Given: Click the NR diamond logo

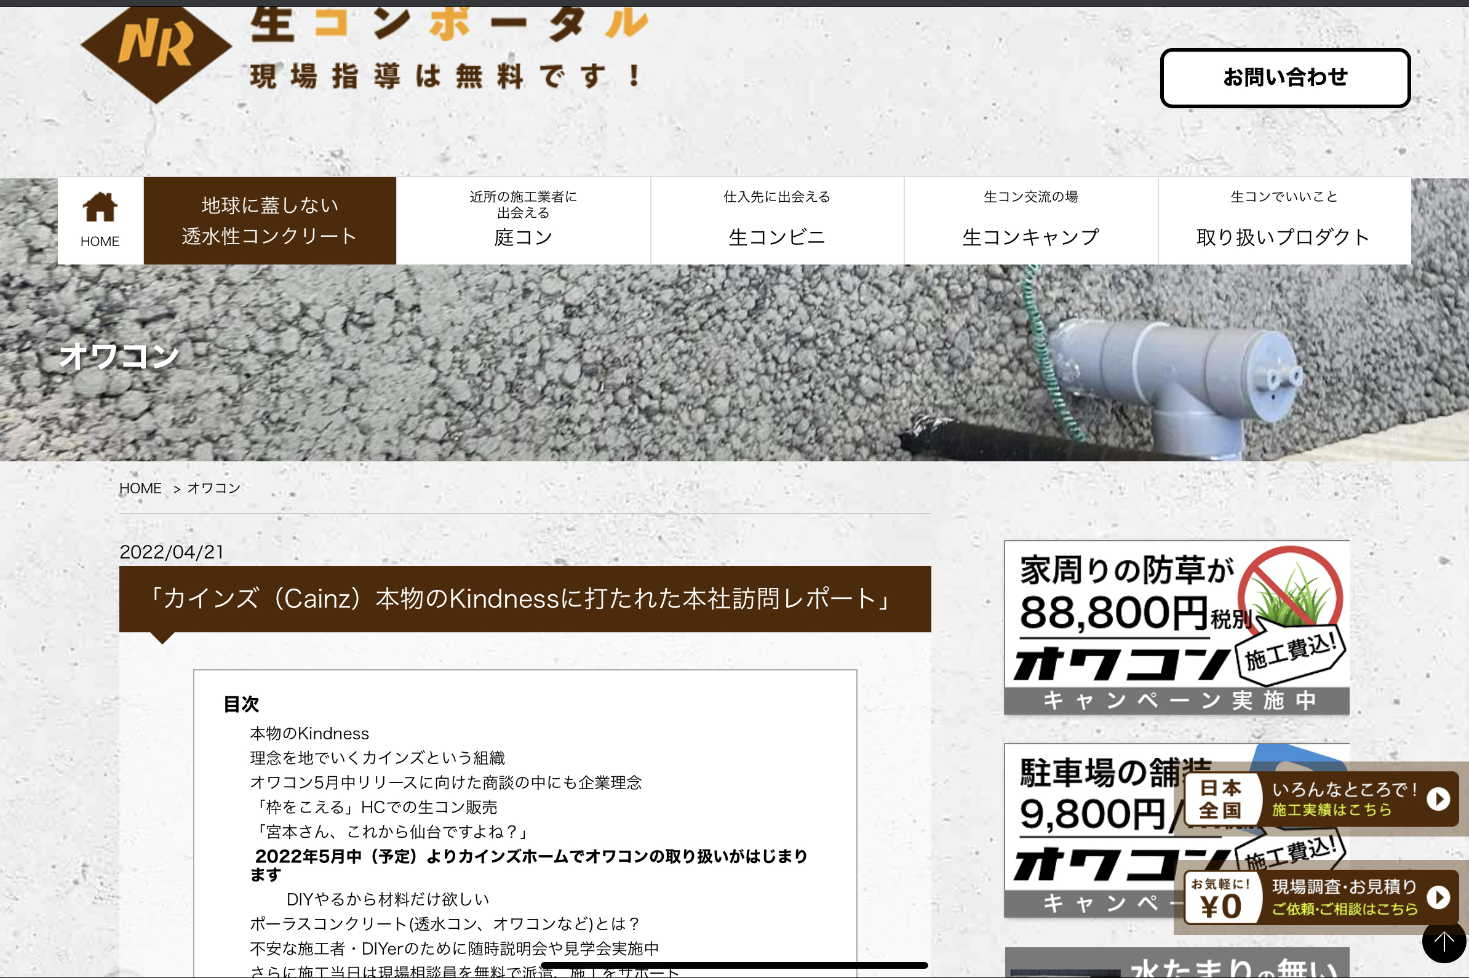Looking at the screenshot, I should pyautogui.click(x=156, y=53).
